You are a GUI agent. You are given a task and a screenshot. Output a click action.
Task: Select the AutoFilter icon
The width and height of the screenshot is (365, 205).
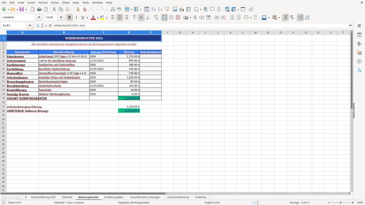pos(166,9)
